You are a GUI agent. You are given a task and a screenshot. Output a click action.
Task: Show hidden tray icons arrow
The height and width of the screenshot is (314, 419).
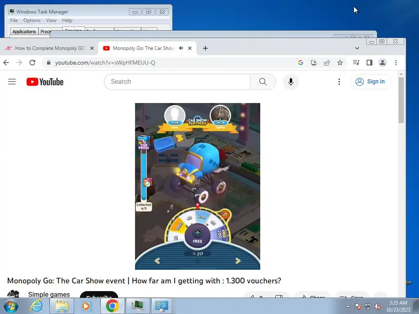tap(348, 306)
